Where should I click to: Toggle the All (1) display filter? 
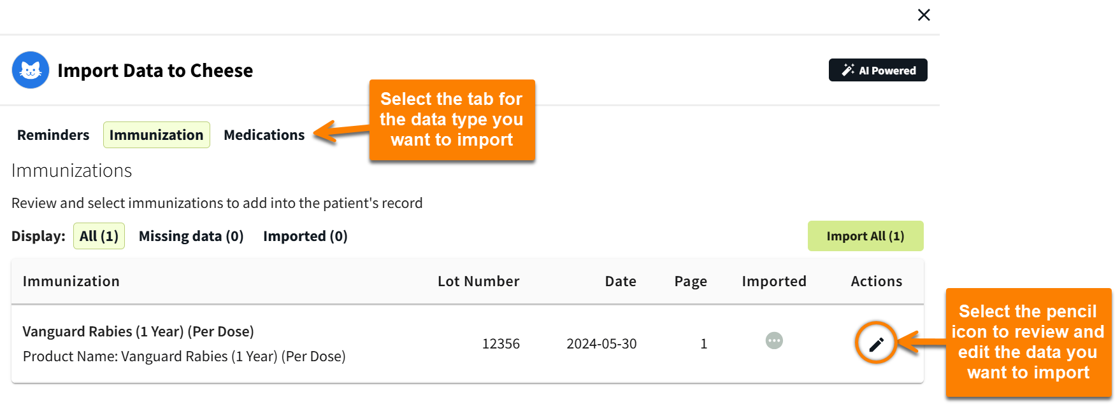pyautogui.click(x=99, y=235)
